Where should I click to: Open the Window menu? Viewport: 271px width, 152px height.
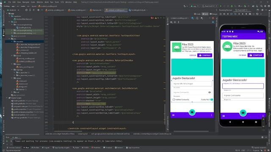click(x=69, y=2)
